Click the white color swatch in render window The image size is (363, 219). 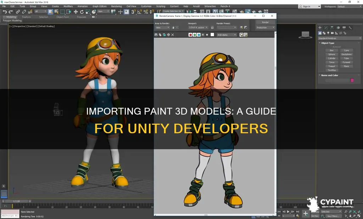click(212, 35)
